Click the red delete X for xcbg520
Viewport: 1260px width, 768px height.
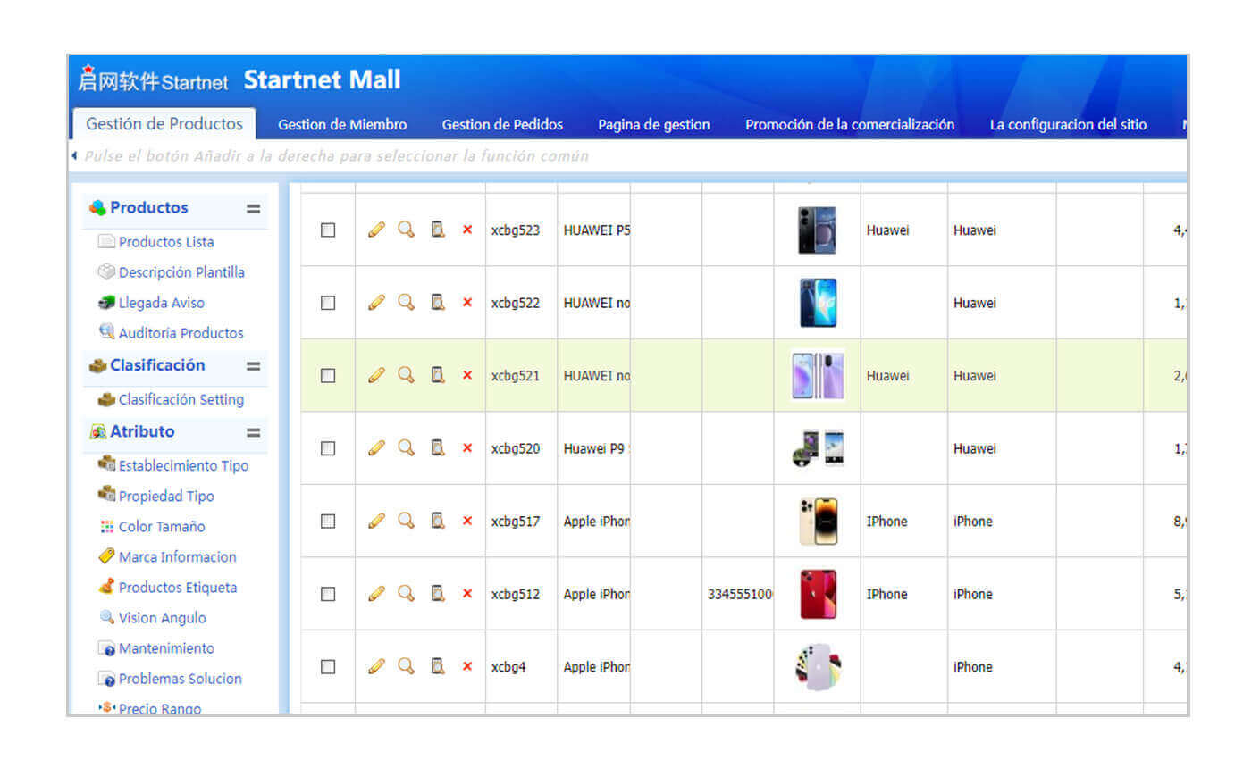click(467, 448)
